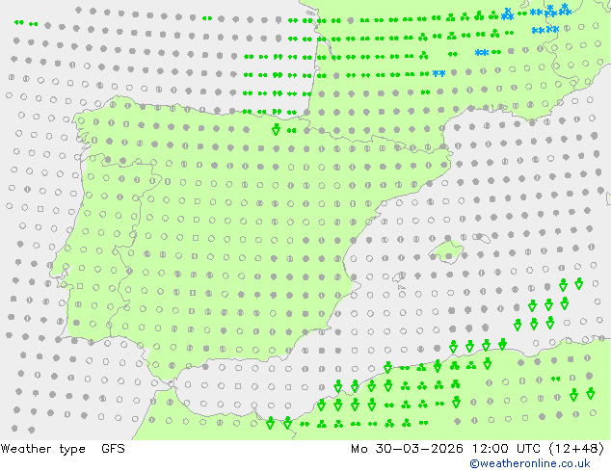Open the weatheronline.co.uk copyright link
The image size is (611, 472).
[530, 463]
